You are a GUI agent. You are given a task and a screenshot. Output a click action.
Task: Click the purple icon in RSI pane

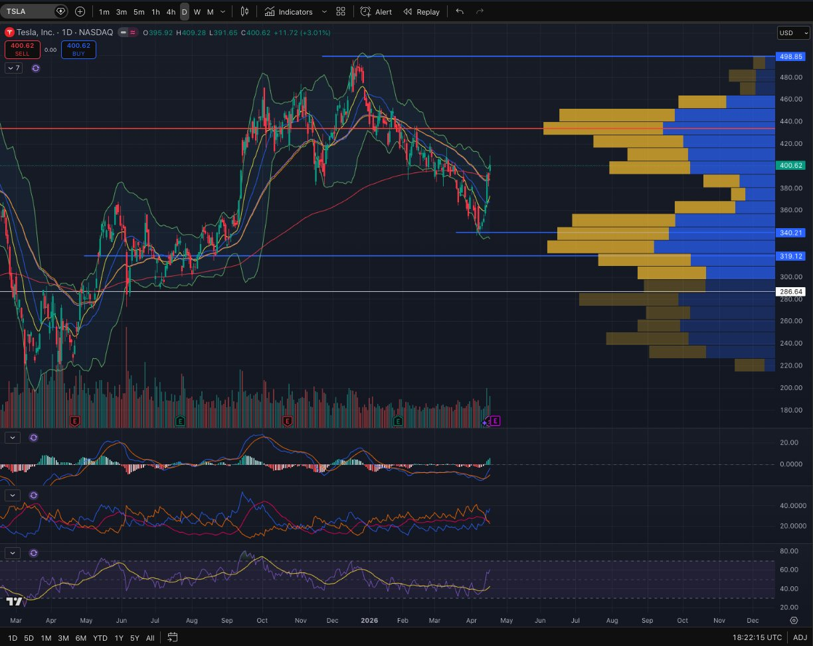[35, 552]
